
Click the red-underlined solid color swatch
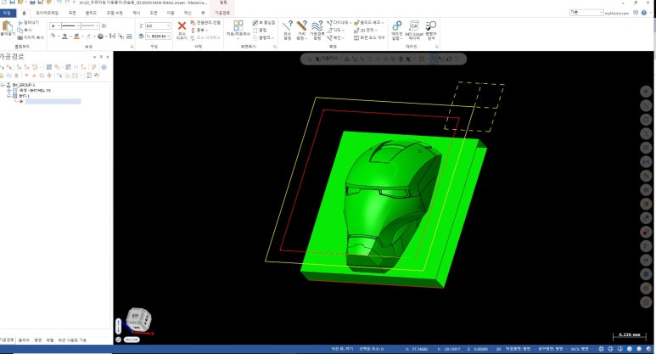click(x=76, y=37)
